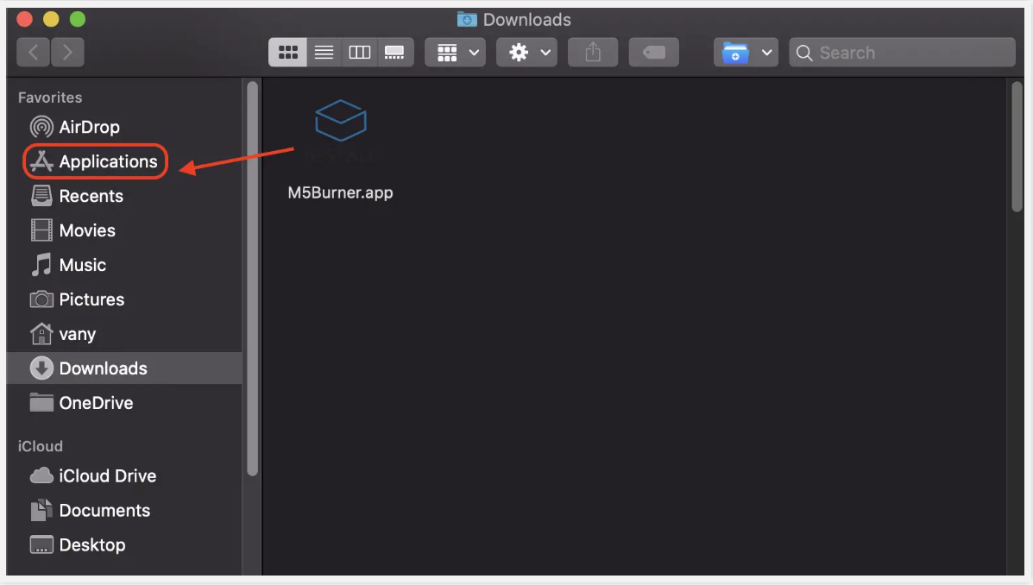Open the folder path dropdown button
This screenshot has width=1033, height=585.
(746, 52)
